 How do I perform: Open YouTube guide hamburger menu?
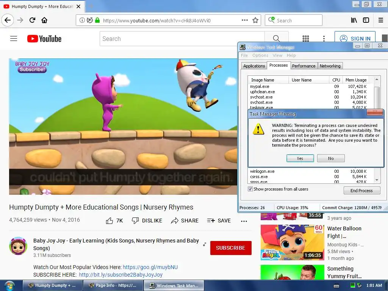tap(14, 39)
